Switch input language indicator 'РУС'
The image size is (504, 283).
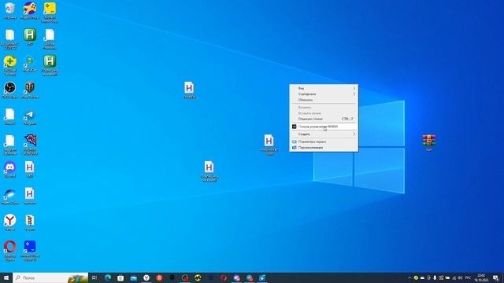coord(468,277)
